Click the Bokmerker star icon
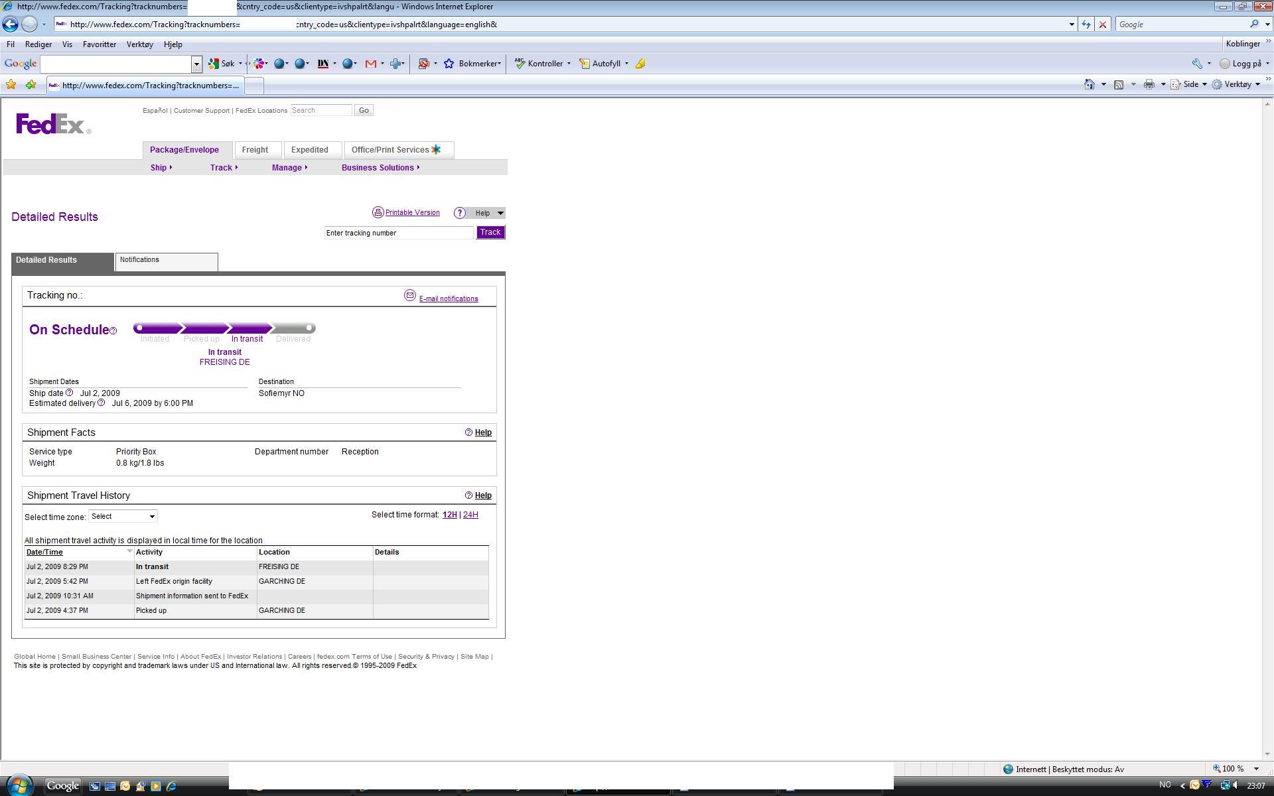This screenshot has width=1274, height=796. 449,64
